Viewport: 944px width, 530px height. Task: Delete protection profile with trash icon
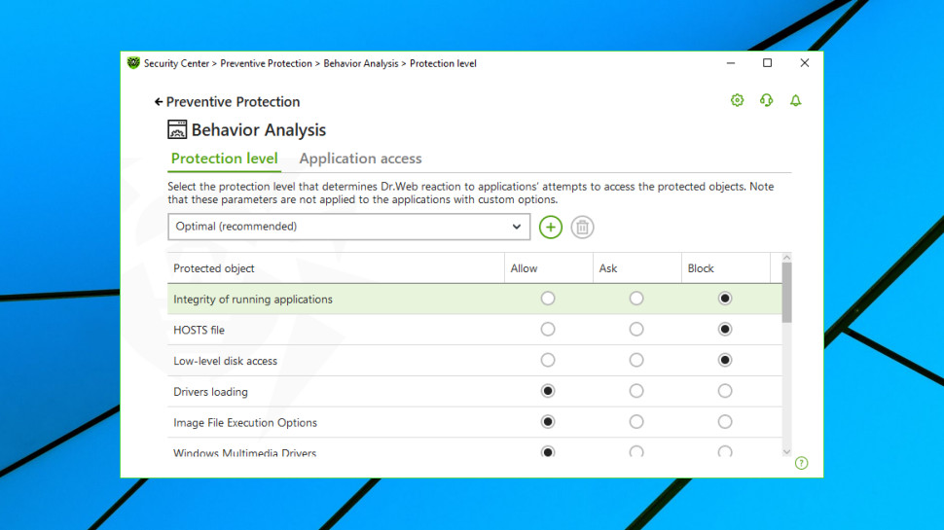point(582,228)
